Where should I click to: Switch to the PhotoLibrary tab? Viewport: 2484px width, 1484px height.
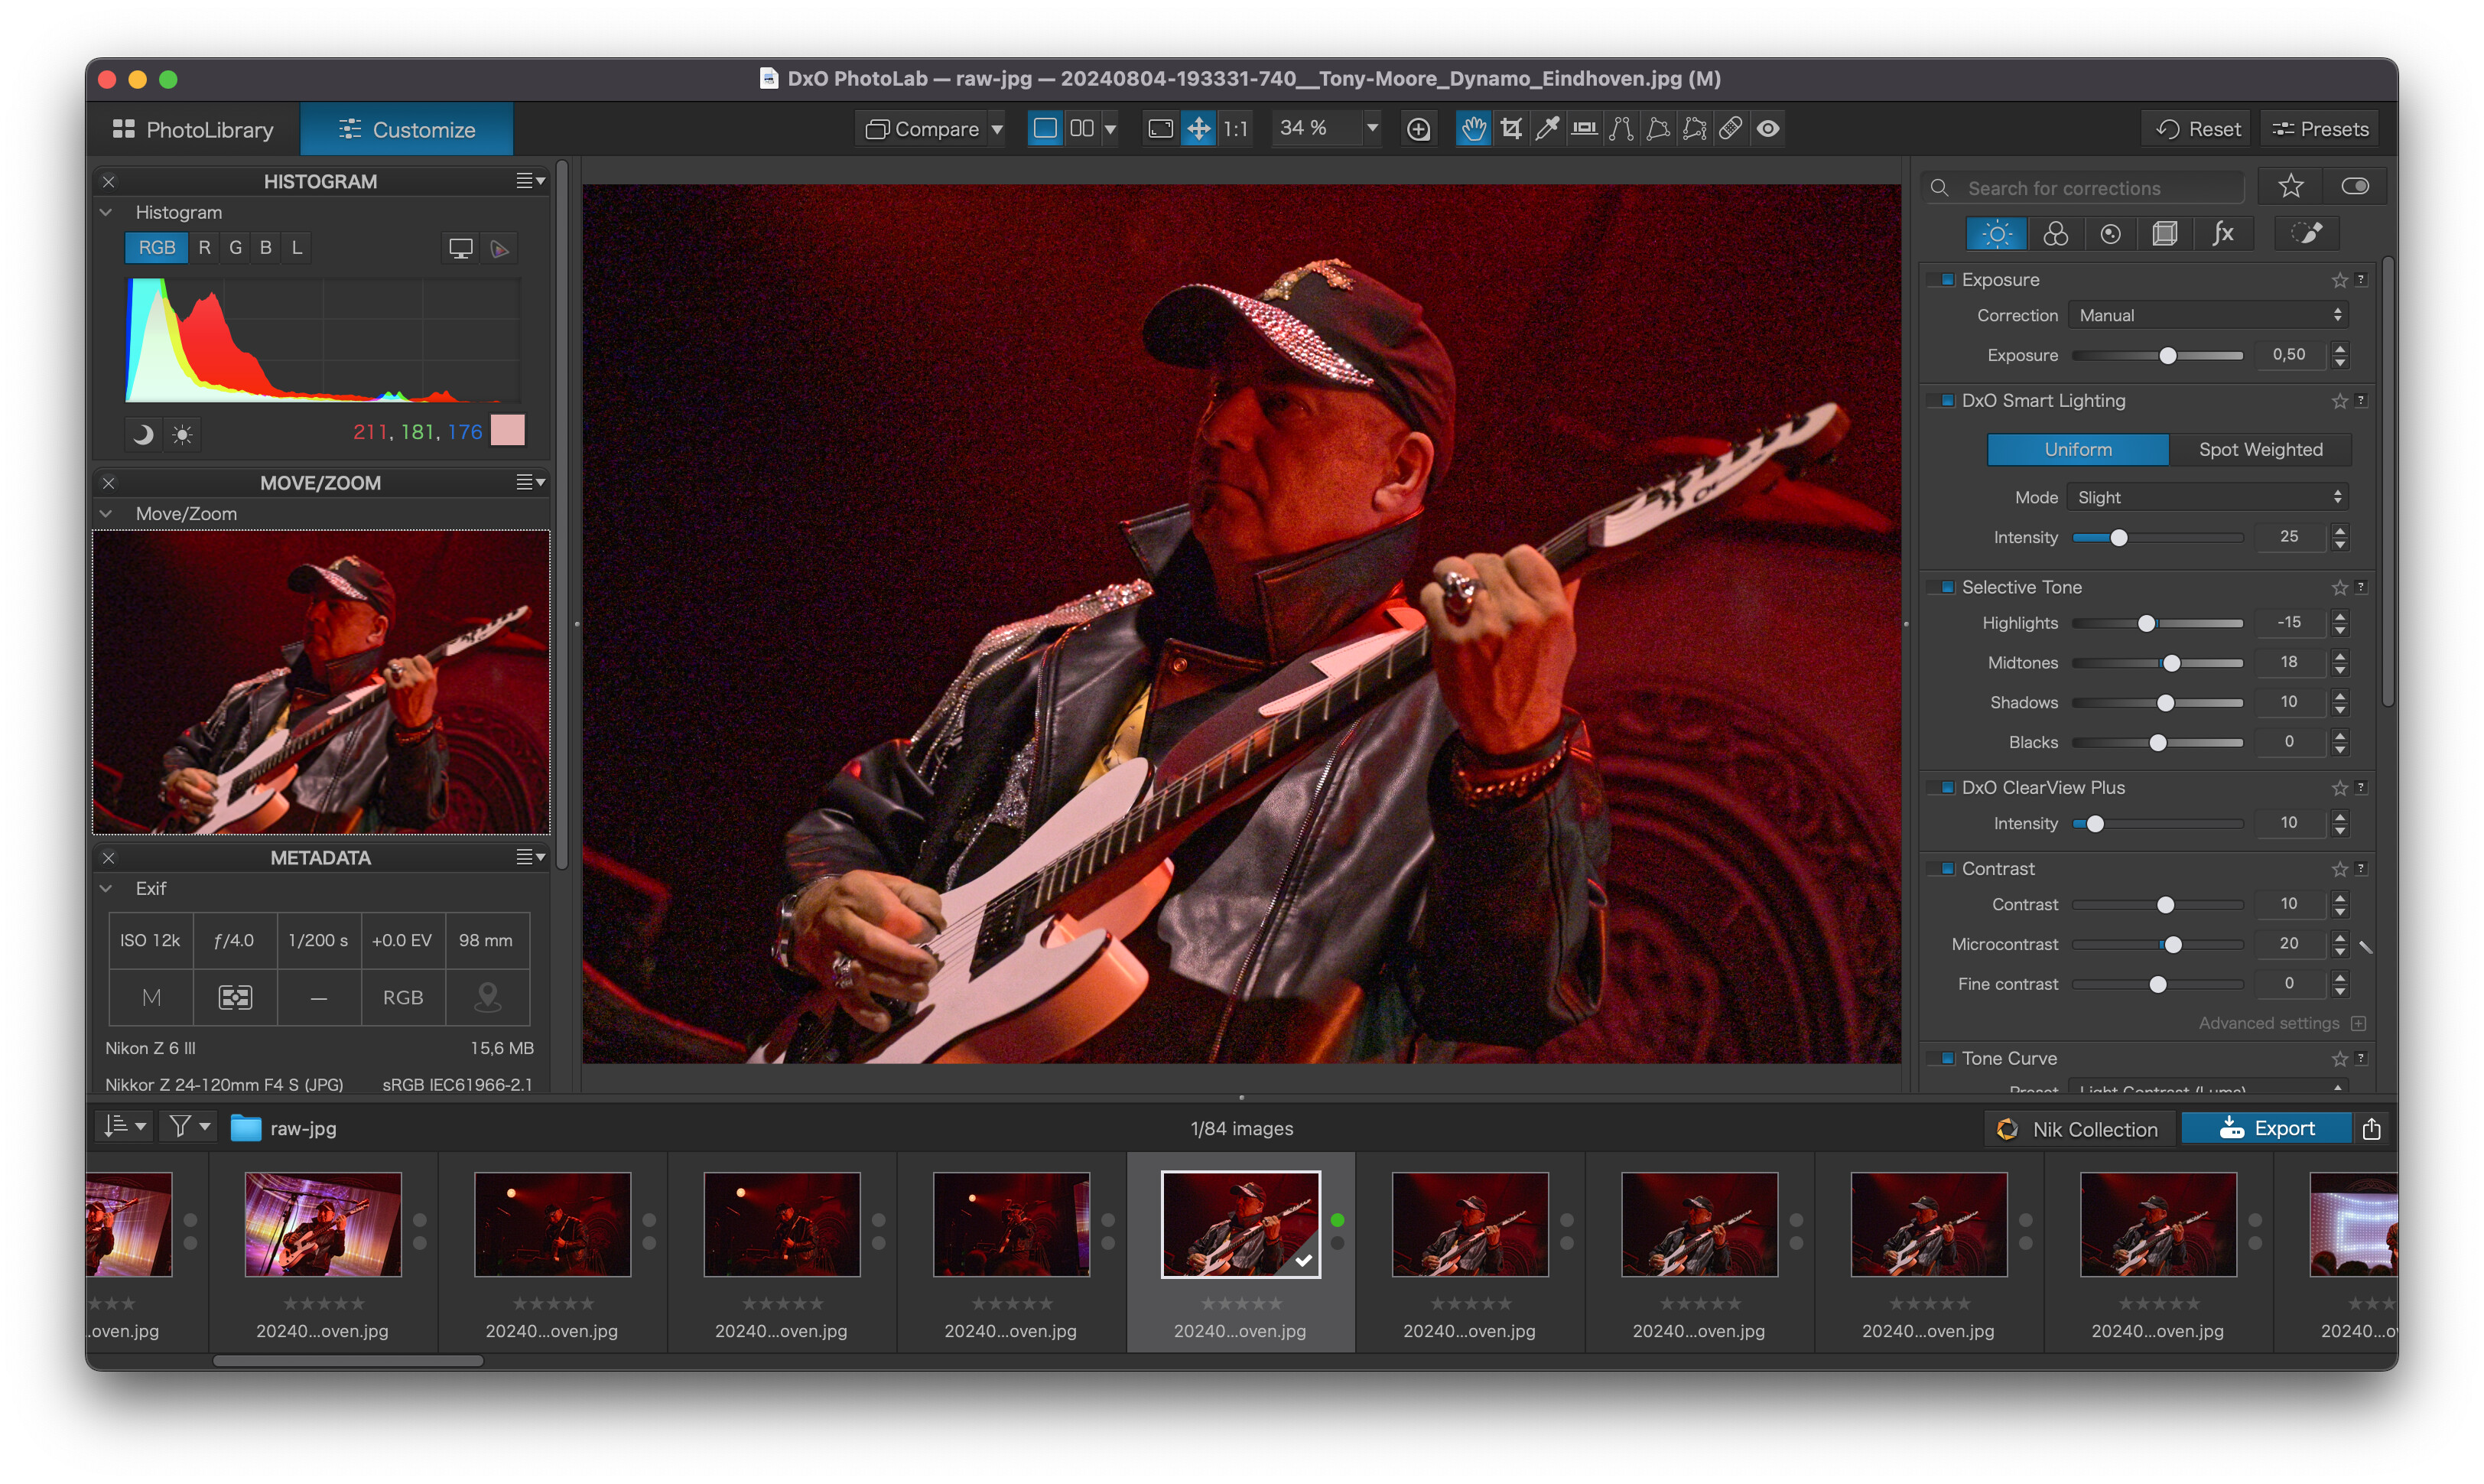click(x=194, y=130)
